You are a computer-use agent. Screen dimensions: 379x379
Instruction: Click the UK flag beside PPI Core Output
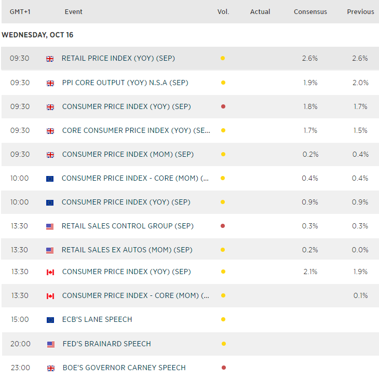tap(50, 83)
